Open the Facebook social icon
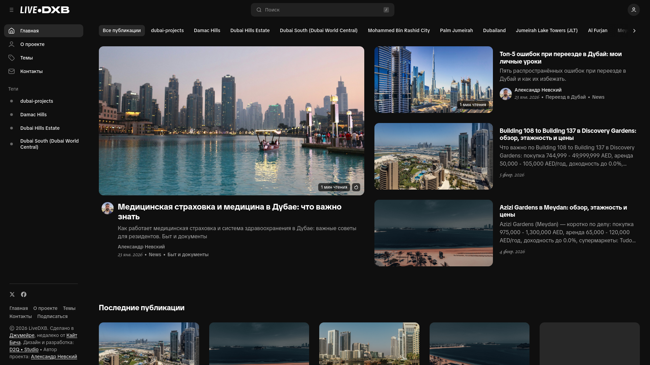This screenshot has width=650, height=365. (x=24, y=294)
